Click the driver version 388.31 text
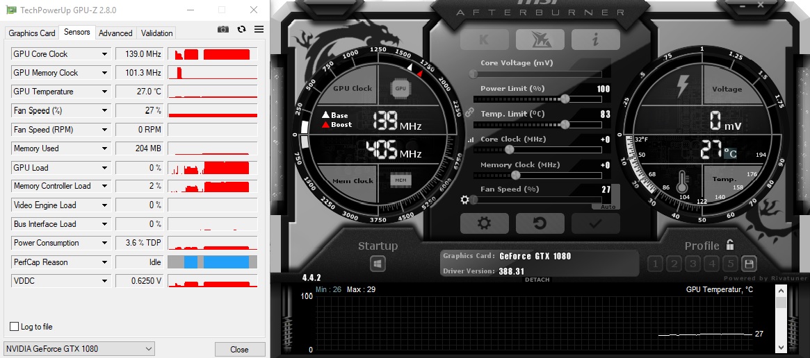The height and width of the screenshot is (358, 810). (512, 271)
